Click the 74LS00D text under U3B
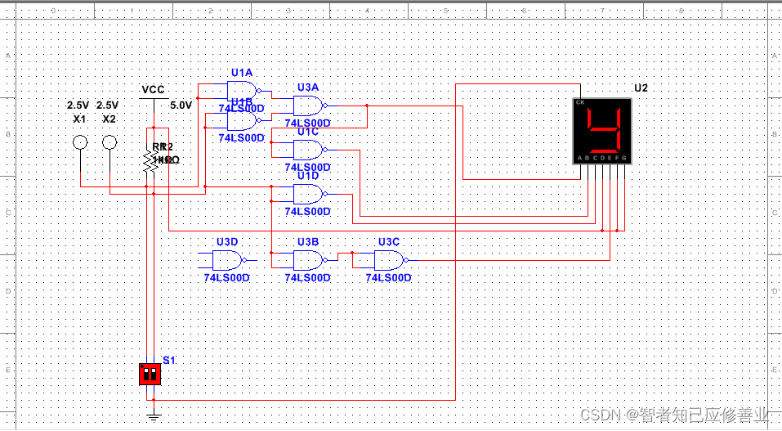The image size is (782, 431). [307, 278]
